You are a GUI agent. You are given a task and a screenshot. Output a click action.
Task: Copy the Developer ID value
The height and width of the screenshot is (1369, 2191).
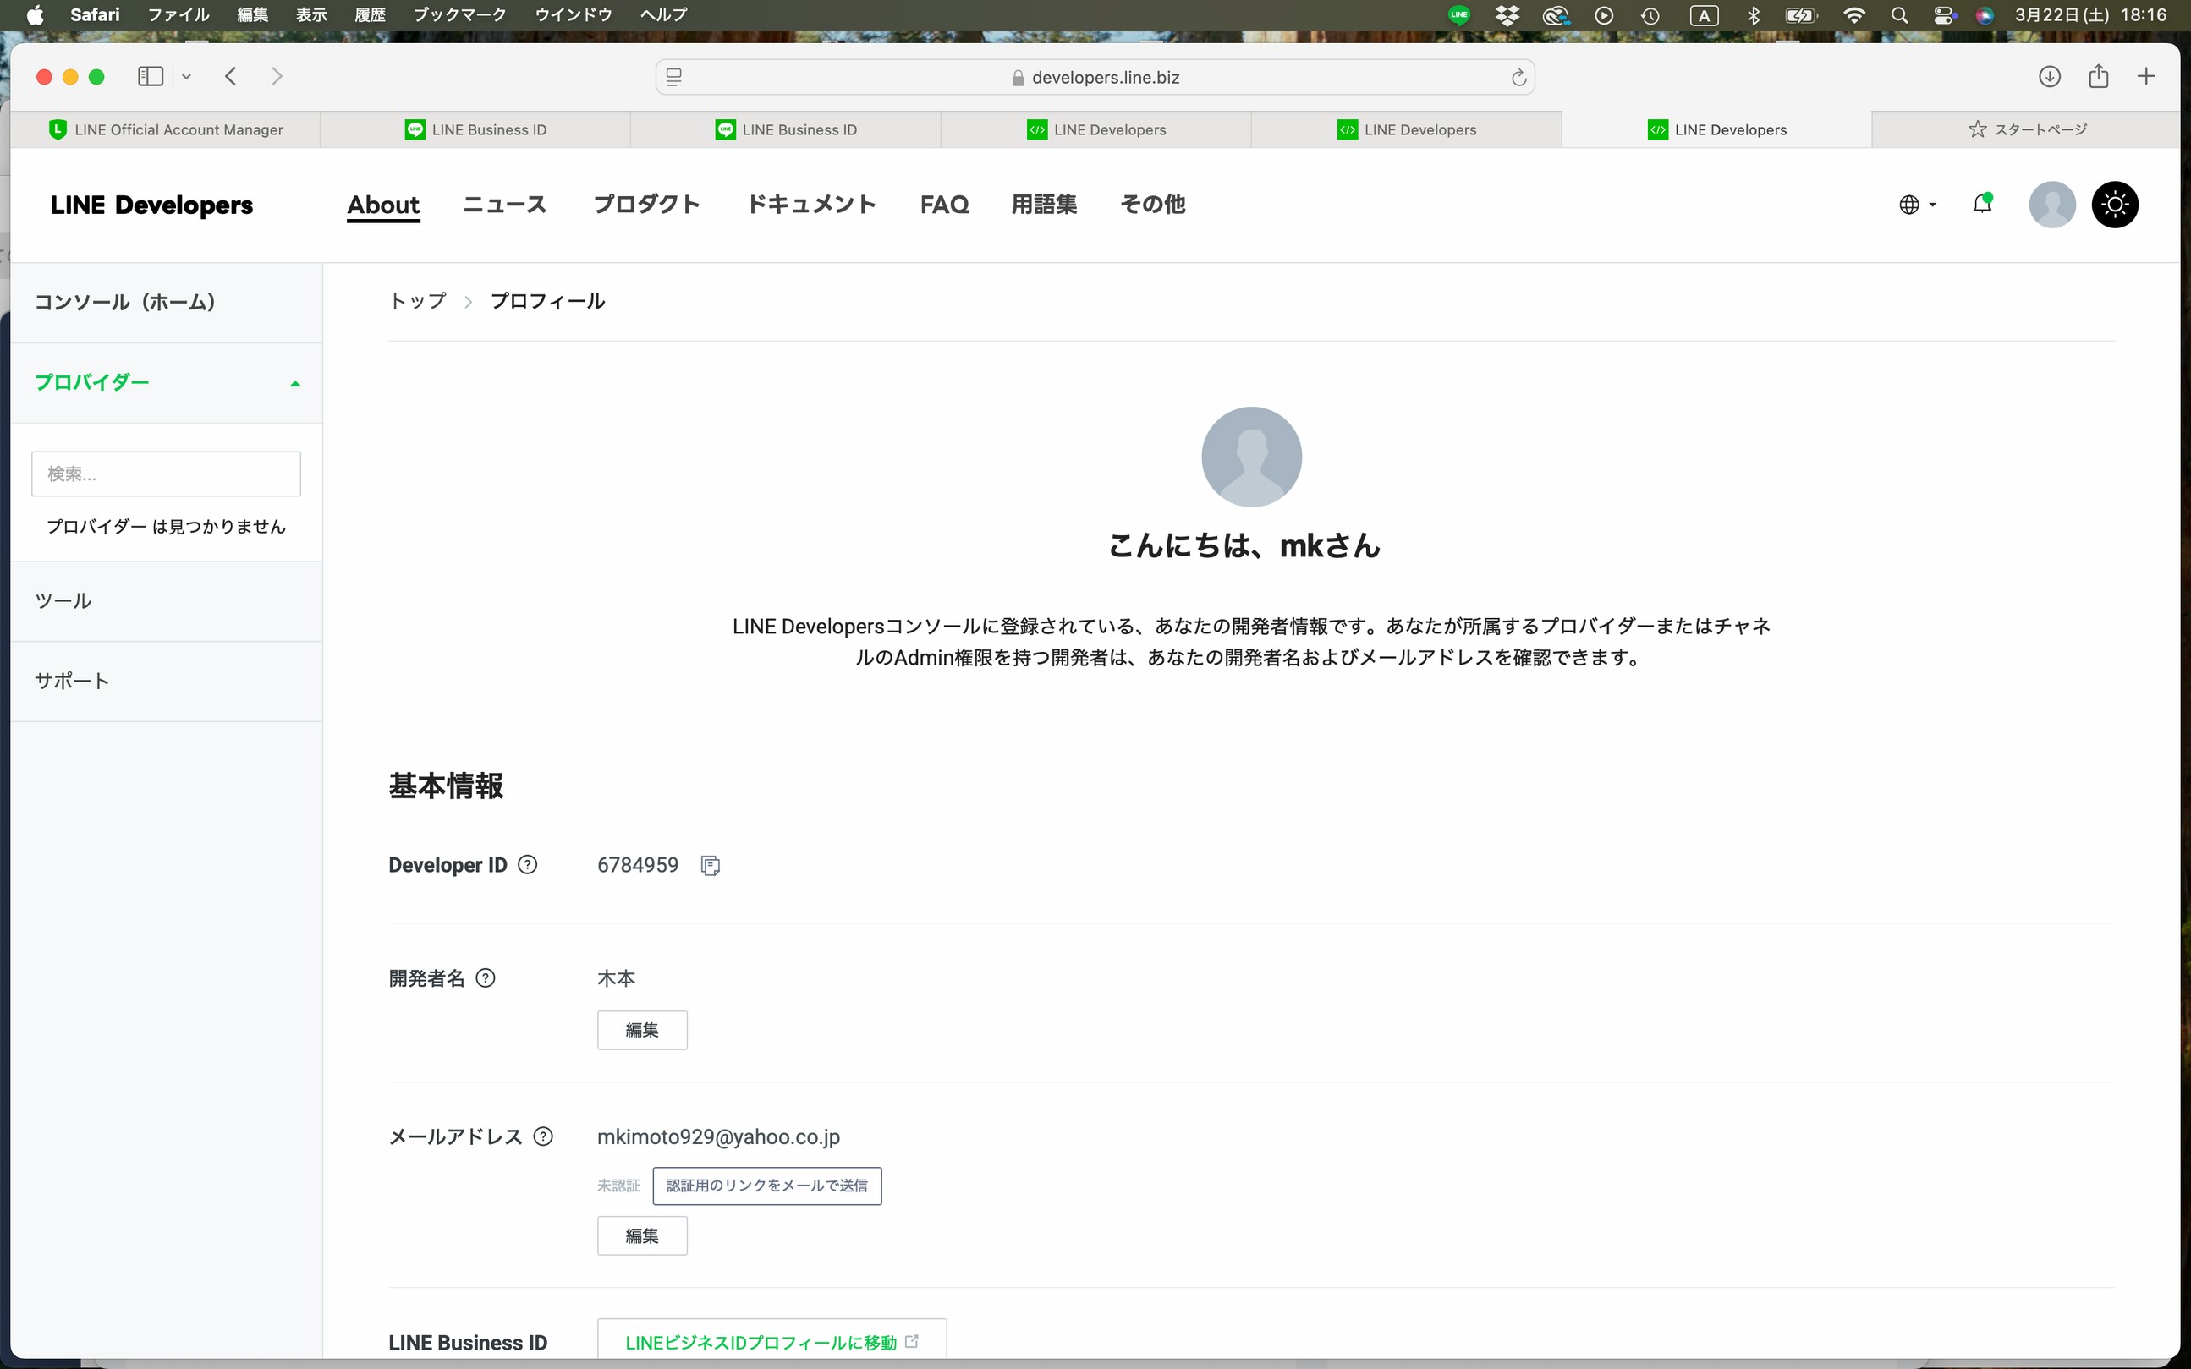(x=710, y=866)
